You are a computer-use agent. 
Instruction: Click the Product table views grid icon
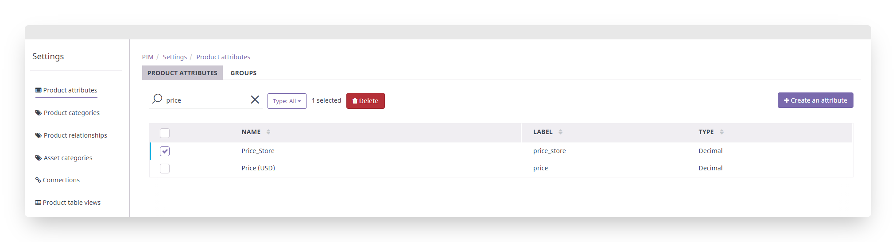tap(38, 203)
